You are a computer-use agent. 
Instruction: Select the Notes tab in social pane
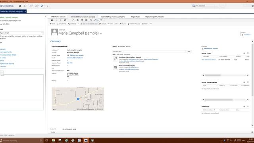click(x=128, y=46)
